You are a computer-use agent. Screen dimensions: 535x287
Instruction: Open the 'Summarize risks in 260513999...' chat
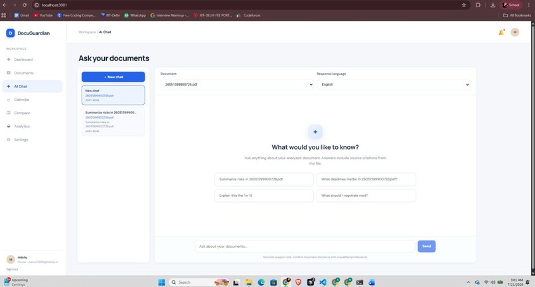tap(114, 121)
